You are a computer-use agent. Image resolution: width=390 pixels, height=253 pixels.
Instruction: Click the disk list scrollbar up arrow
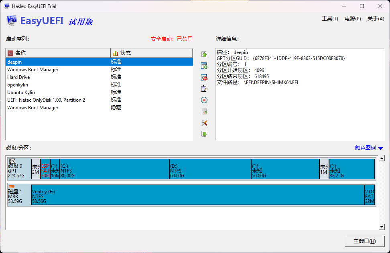pyautogui.click(x=382, y=159)
